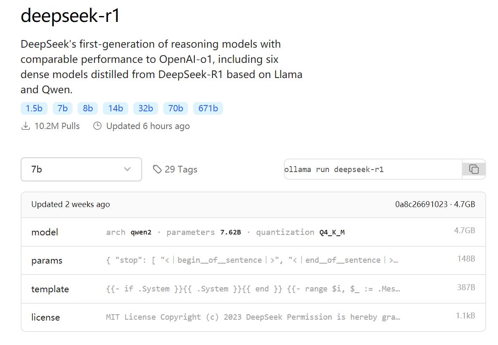The height and width of the screenshot is (345, 498).
Task: Pick the 14b size tag
Action: tap(116, 108)
